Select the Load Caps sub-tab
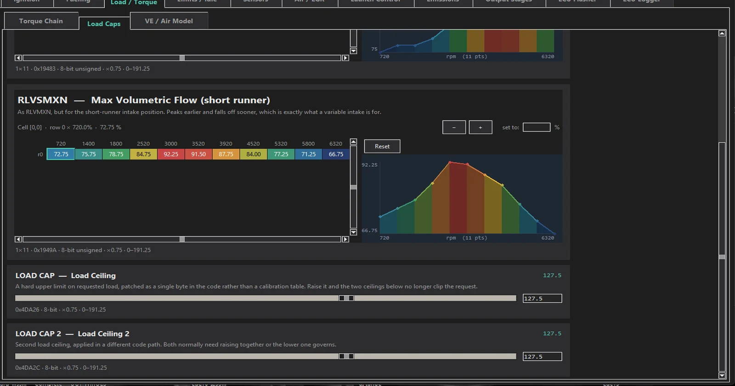The width and height of the screenshot is (735, 386). pyautogui.click(x=104, y=24)
